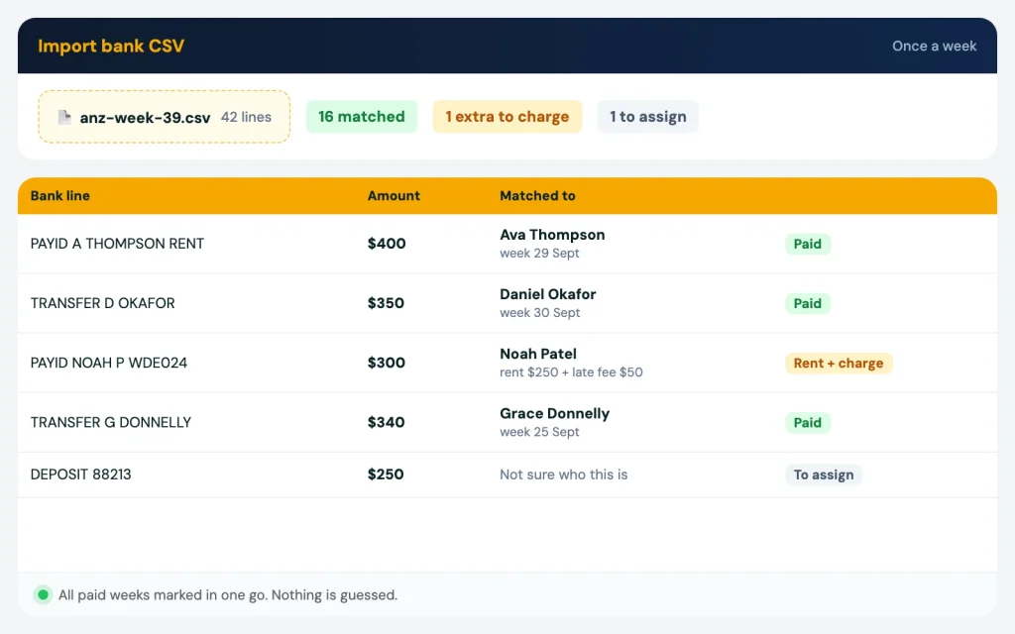
Task: Click the 42 lines count label
Action: click(x=246, y=117)
